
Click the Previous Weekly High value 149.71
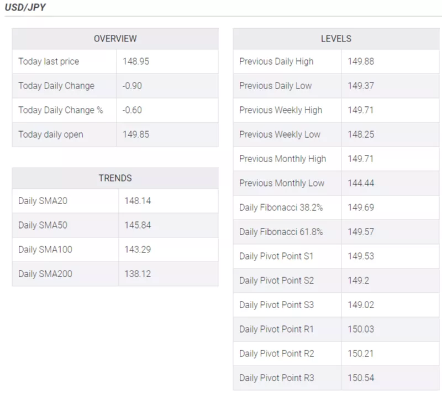tap(361, 110)
